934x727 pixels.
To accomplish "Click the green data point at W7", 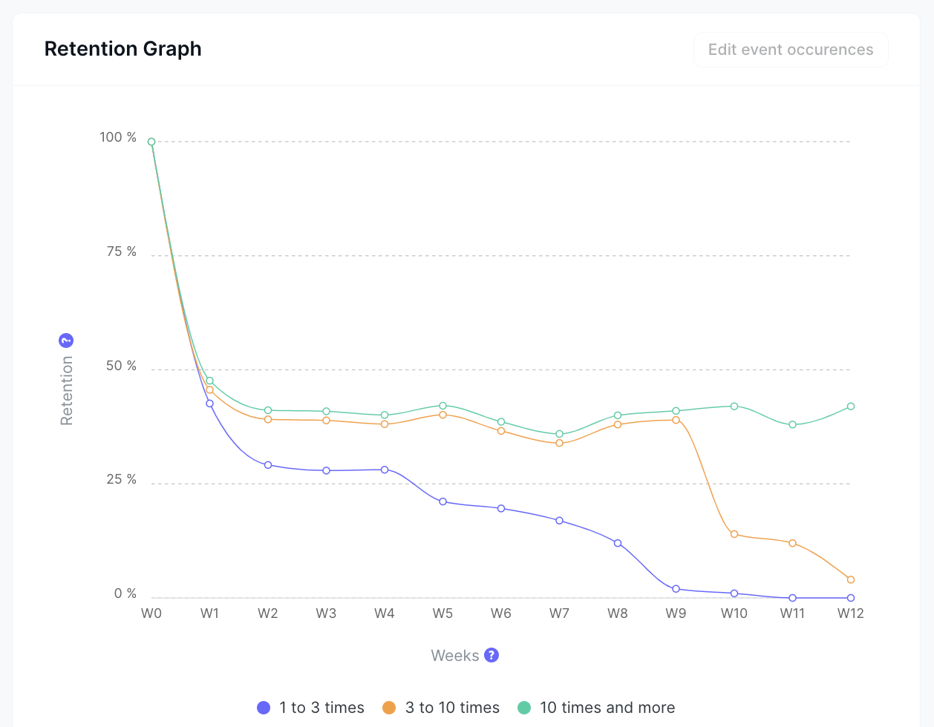I will (559, 434).
